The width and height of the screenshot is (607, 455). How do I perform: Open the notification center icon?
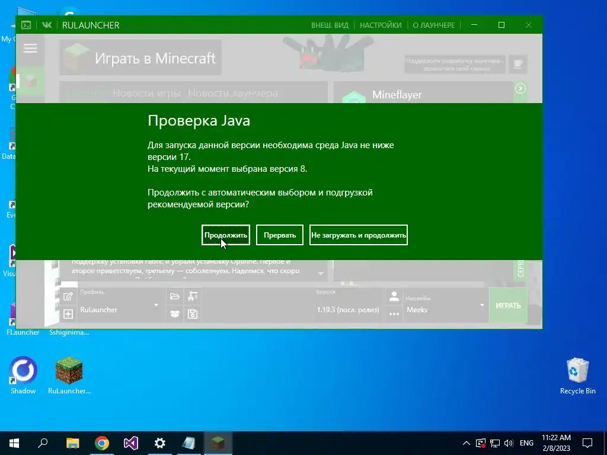[587, 443]
